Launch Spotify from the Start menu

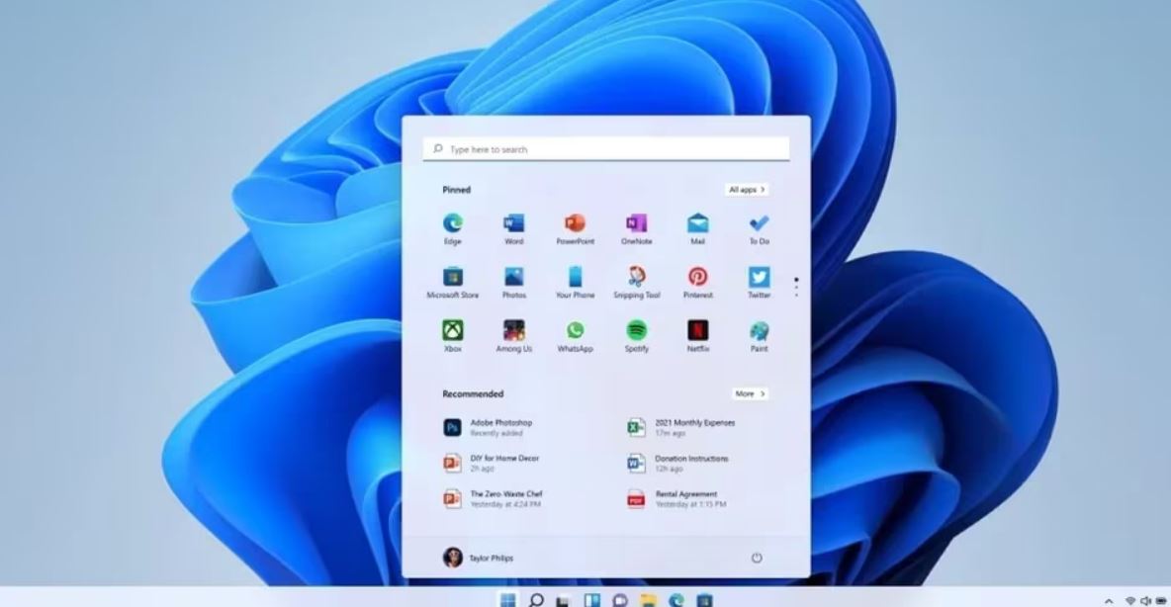[636, 331]
